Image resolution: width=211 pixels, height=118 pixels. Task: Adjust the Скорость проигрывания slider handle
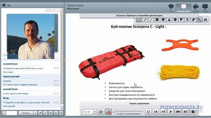pyautogui.click(x=114, y=111)
